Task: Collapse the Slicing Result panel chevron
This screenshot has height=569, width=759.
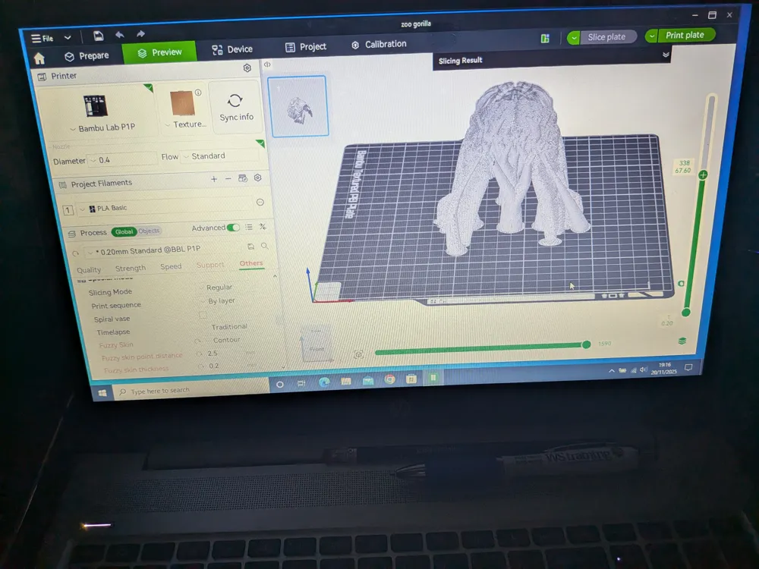Action: tap(666, 55)
